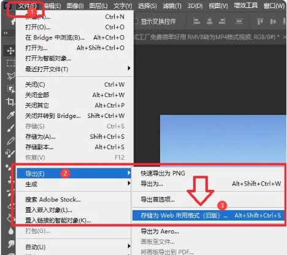The width and height of the screenshot is (287, 255).
Task: Select the Polygonal Lasso tool
Action: (x=10, y=76)
